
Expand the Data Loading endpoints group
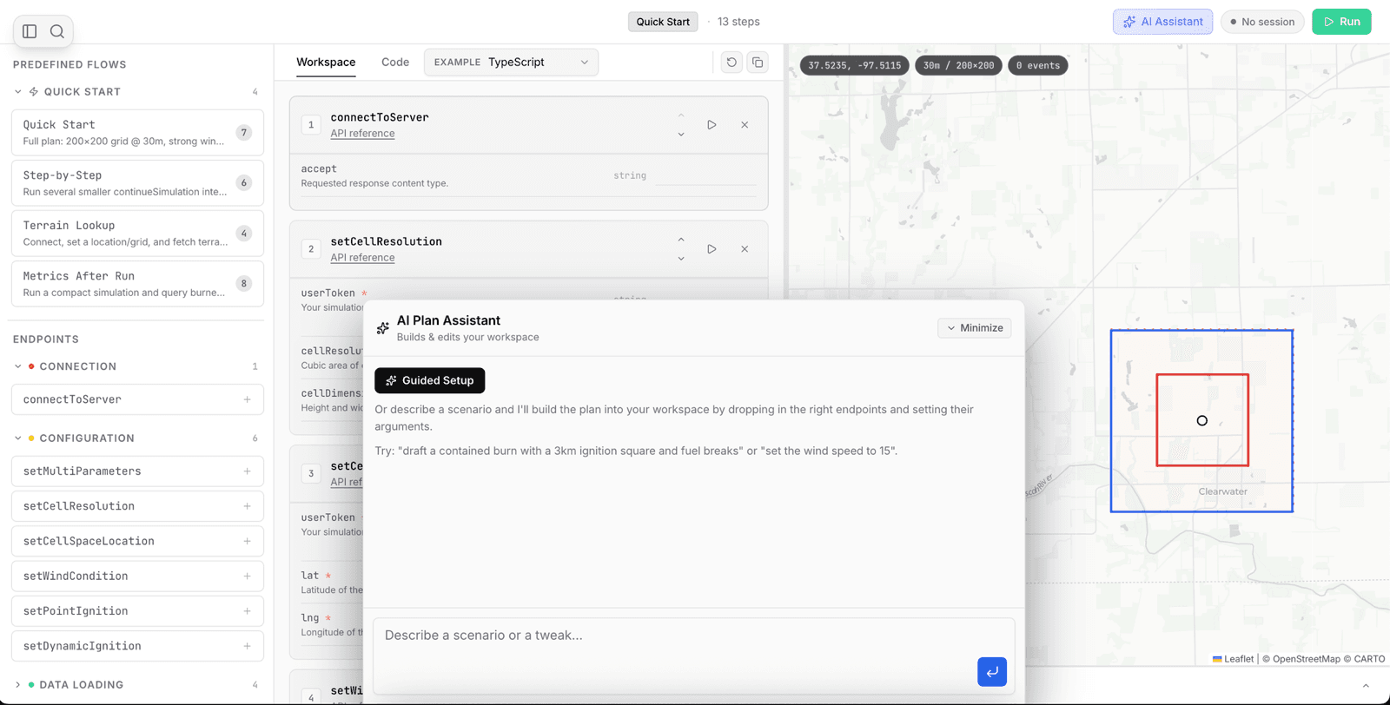pyautogui.click(x=18, y=685)
